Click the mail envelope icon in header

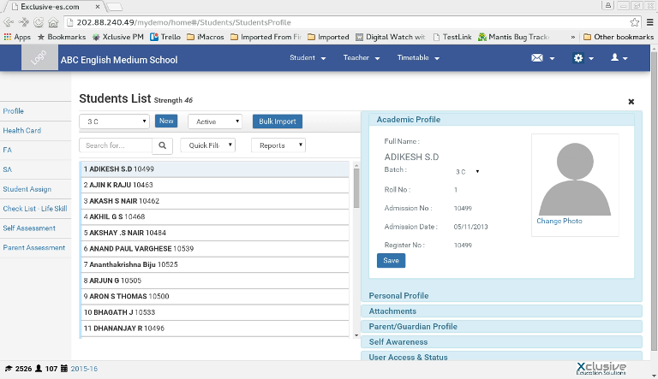pyautogui.click(x=537, y=58)
